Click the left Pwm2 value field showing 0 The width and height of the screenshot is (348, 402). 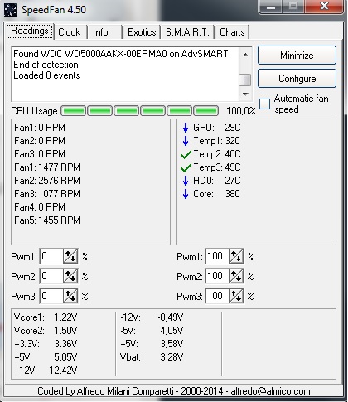tap(51, 276)
